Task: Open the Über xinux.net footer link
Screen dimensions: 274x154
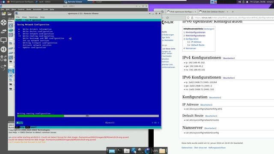Action: click(200, 148)
